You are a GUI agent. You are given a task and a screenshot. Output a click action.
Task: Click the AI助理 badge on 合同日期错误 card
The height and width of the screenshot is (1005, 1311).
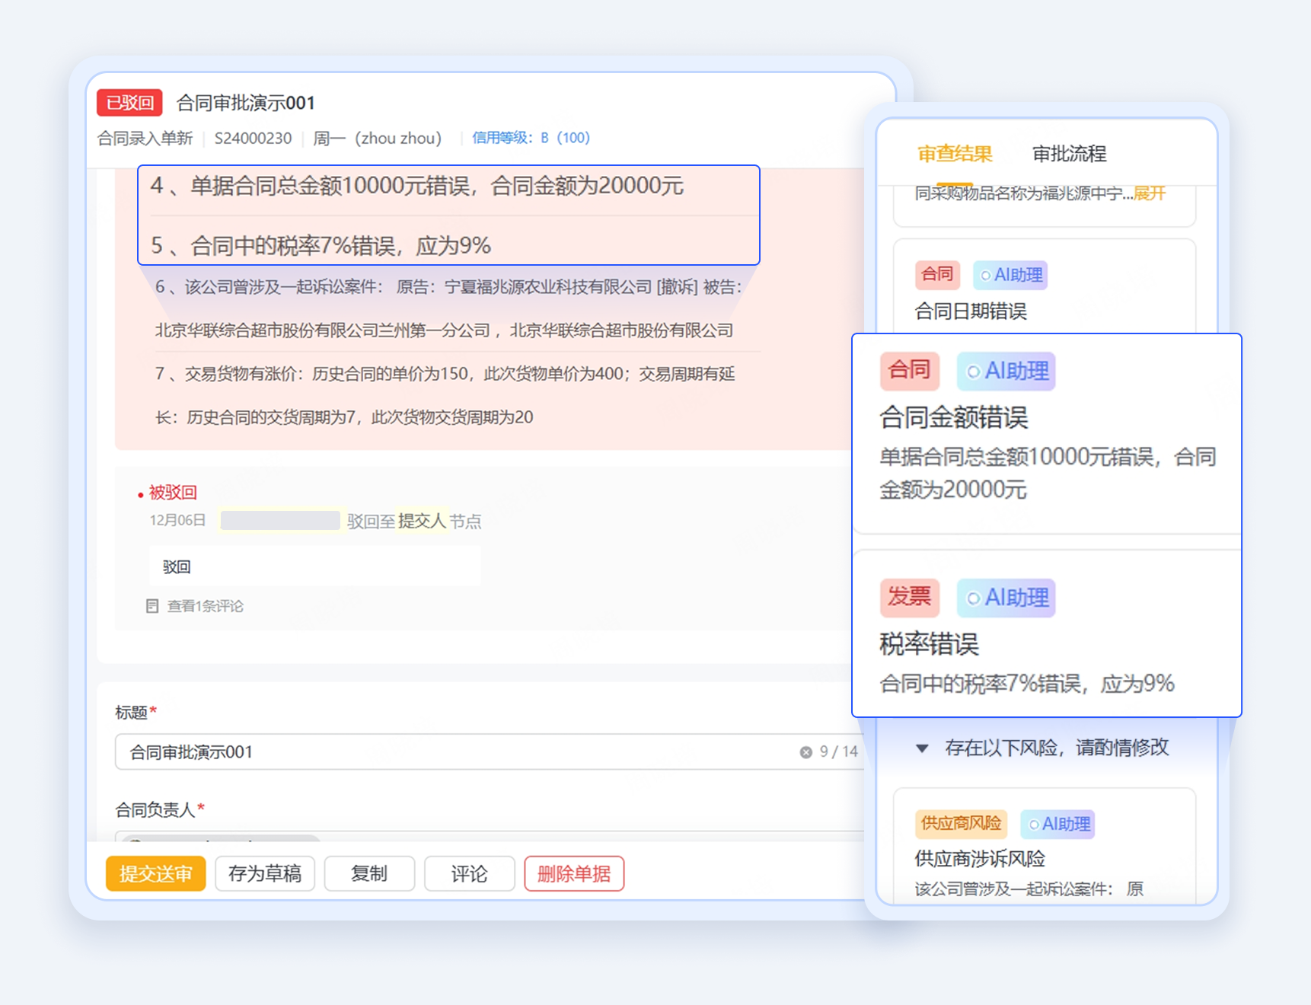click(x=1010, y=275)
